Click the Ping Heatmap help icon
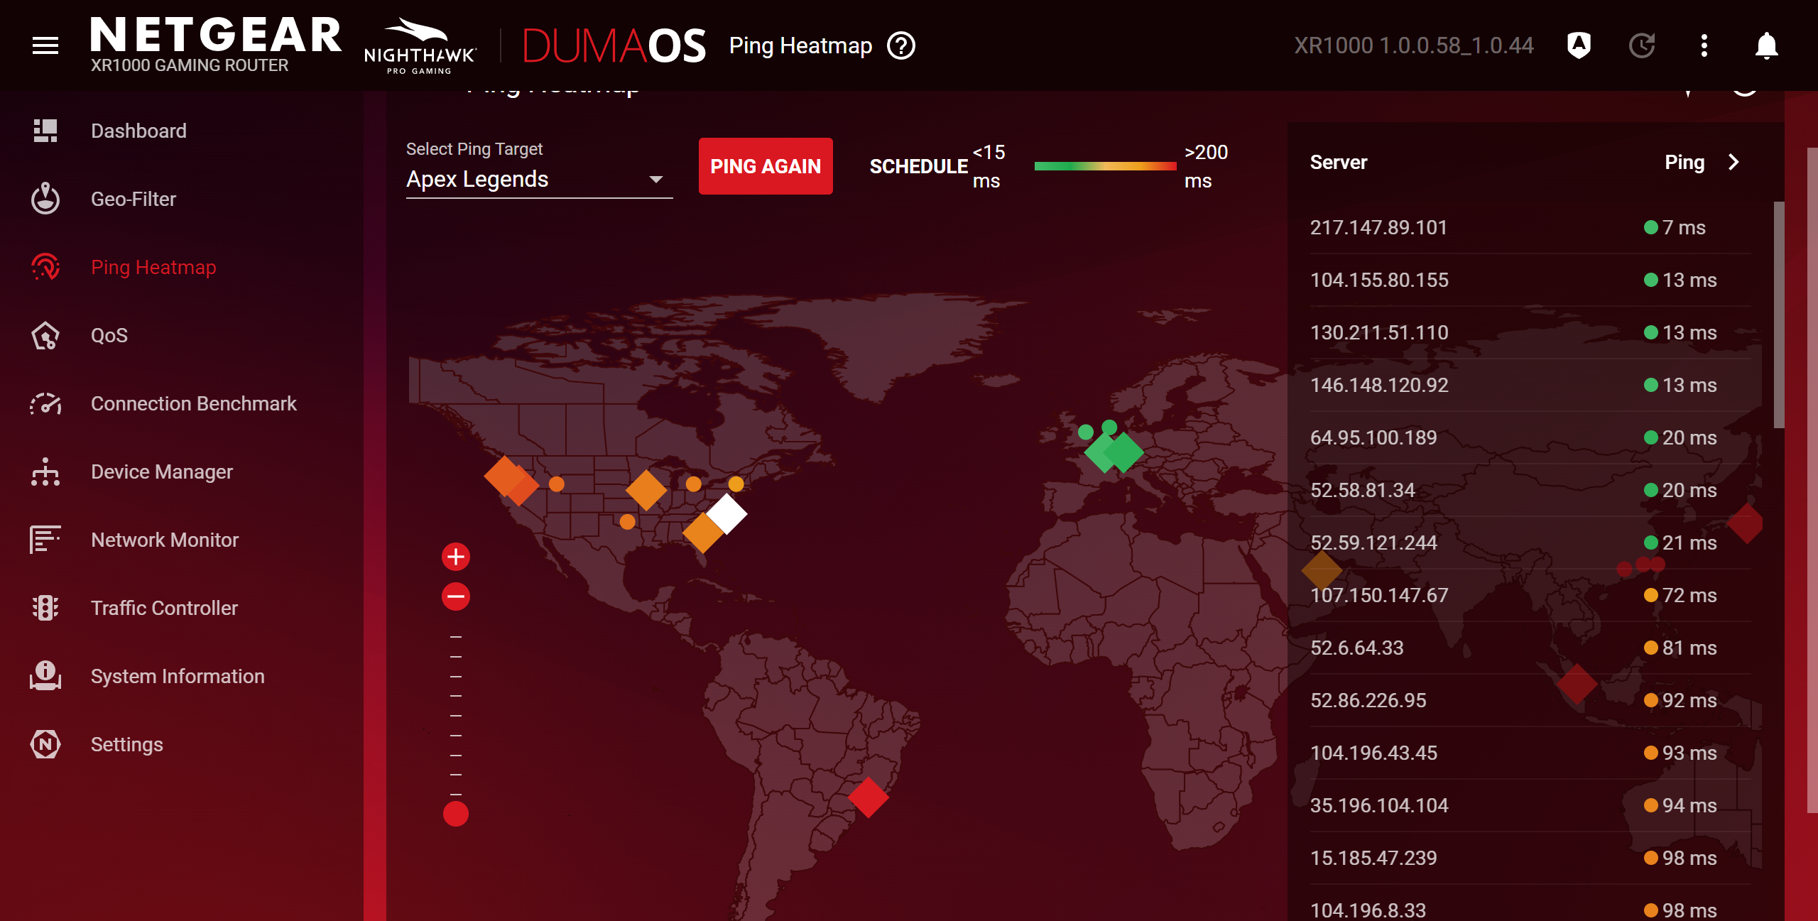Image resolution: width=1818 pixels, height=921 pixels. coord(901,46)
